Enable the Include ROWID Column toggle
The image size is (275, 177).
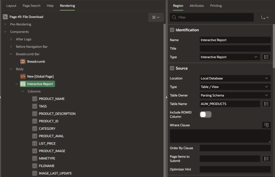(206, 114)
